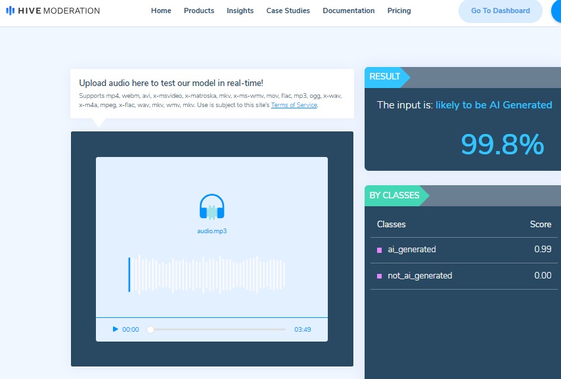Image resolution: width=561 pixels, height=379 pixels.
Task: Click the Go To Dashboard button
Action: (x=500, y=11)
